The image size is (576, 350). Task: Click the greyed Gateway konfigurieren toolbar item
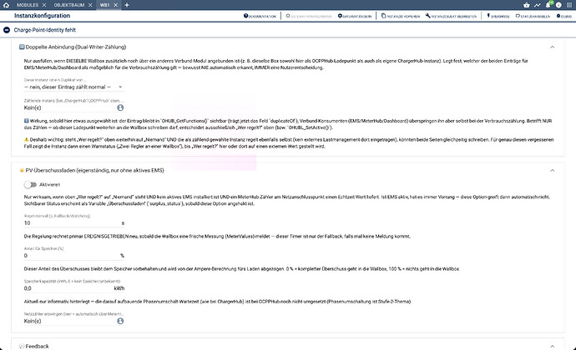pyautogui.click(x=309, y=16)
